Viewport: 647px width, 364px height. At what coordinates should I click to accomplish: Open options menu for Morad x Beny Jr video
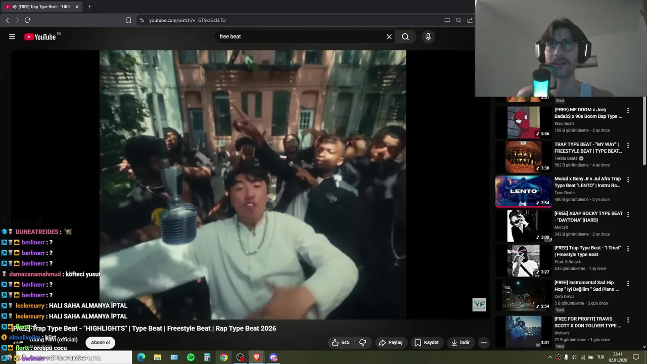pyautogui.click(x=628, y=179)
